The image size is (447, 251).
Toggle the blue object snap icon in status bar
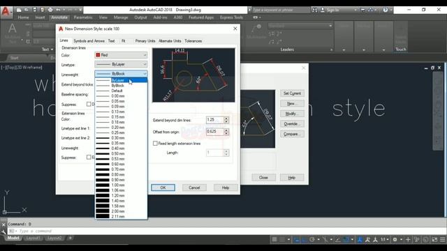pos(346,240)
